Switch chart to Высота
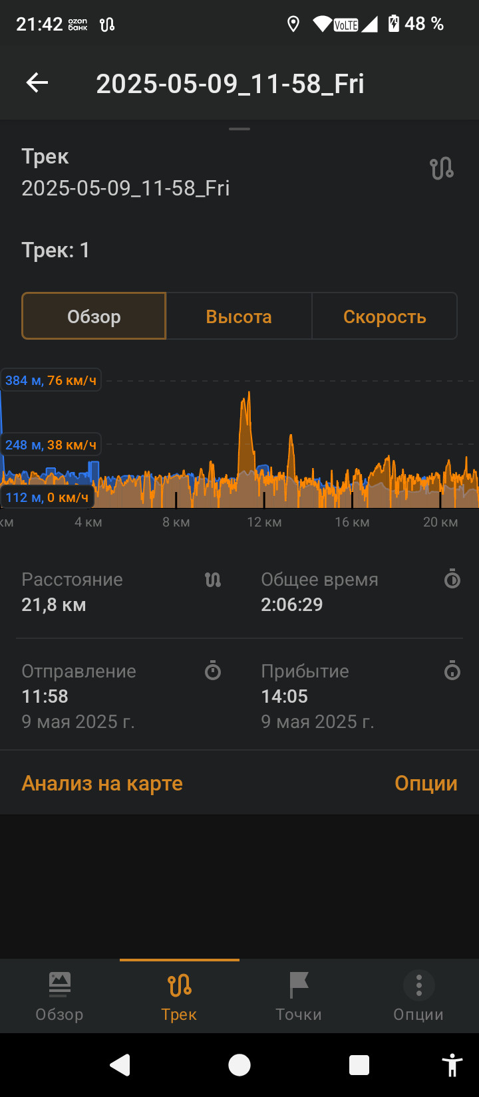 239,316
